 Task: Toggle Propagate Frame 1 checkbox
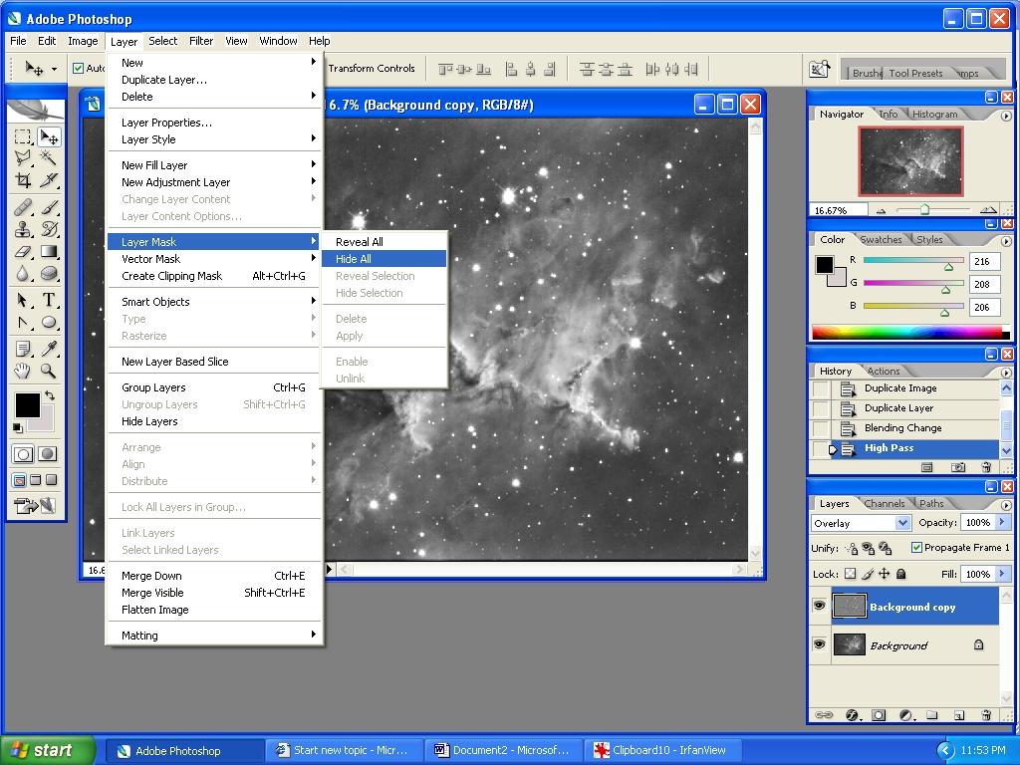point(916,547)
